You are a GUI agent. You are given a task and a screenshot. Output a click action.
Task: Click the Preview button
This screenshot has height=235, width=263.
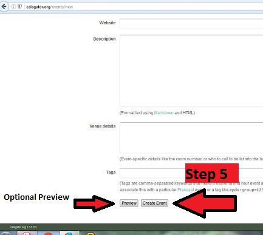pyautogui.click(x=129, y=203)
